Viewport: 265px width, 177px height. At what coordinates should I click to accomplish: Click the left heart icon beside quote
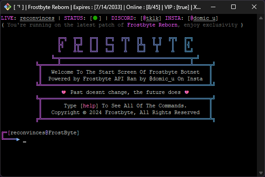click(x=64, y=92)
